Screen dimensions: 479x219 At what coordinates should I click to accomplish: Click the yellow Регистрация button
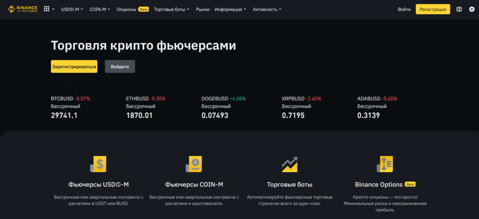433,9
